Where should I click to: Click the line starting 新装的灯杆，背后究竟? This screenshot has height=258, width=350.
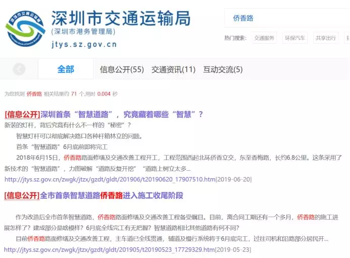click(x=68, y=125)
